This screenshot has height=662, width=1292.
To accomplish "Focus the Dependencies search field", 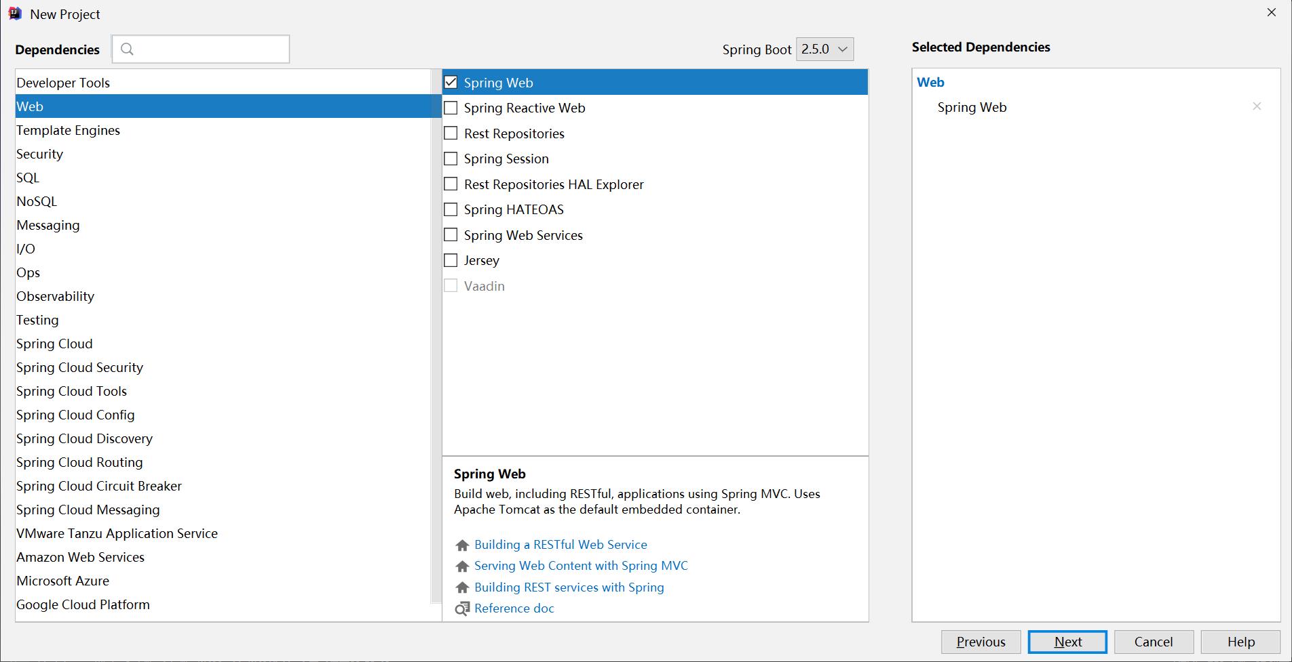I will coord(201,49).
